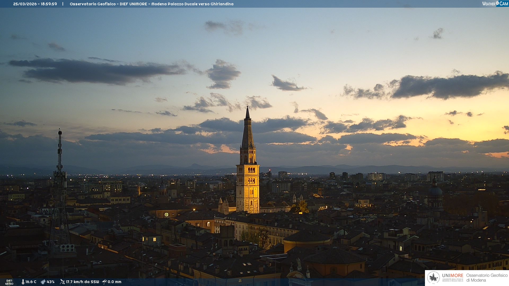Click the UNIMORE horseman seal emblem
The width and height of the screenshot is (509, 286).
434,278
